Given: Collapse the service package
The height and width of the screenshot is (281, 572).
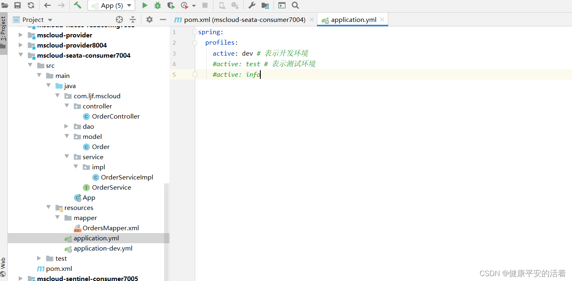Looking at the screenshot, I should (x=67, y=157).
